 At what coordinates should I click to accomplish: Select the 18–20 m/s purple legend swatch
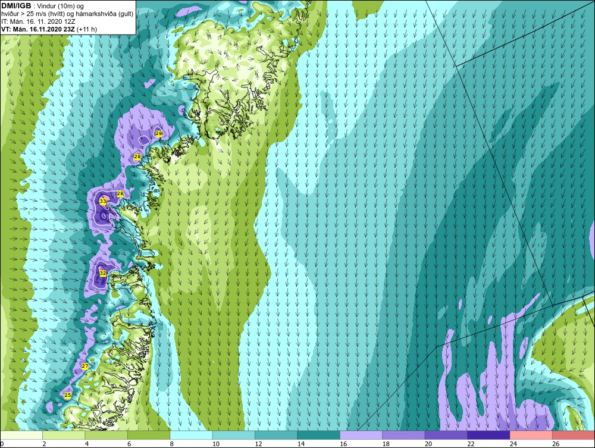pos(404,435)
